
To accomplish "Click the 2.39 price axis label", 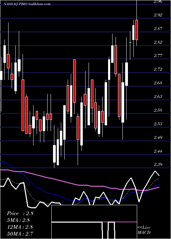I will (158, 165).
